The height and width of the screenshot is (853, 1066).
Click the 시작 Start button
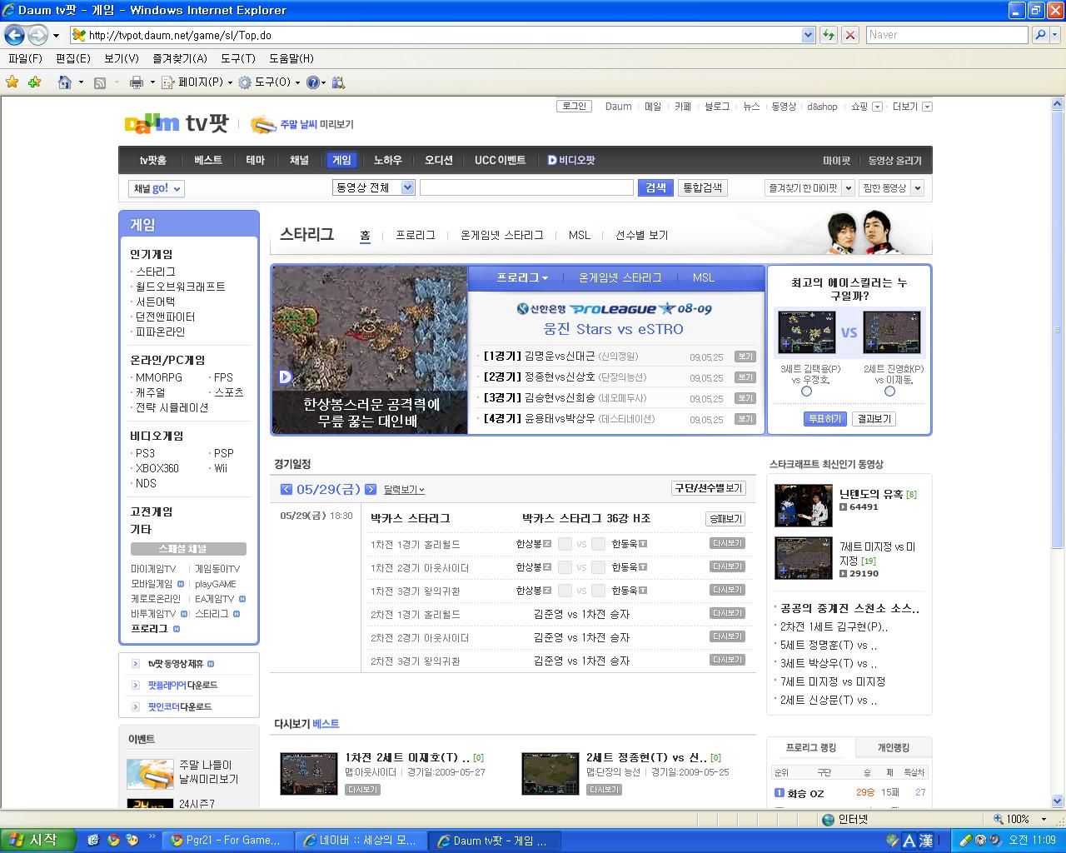pyautogui.click(x=38, y=840)
